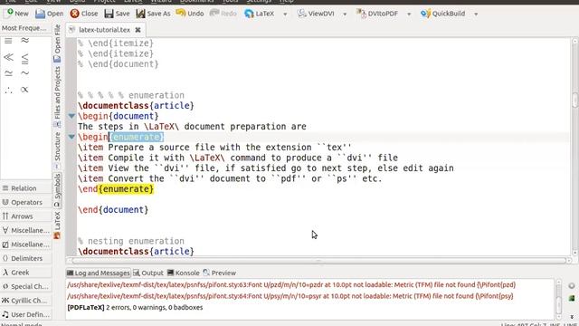Screen dimensions: 579x326
Task: Close the latex-tutorial.tex tab
Action: coord(138,30)
